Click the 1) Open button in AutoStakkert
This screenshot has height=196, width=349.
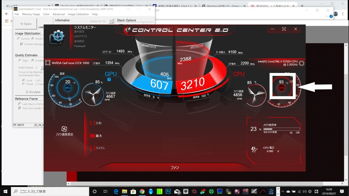coord(26,24)
